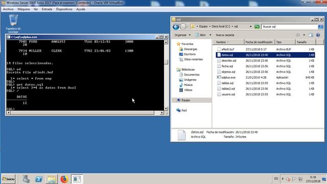Open Firefox from the taskbar
The image size is (327, 184).
coord(64,179)
